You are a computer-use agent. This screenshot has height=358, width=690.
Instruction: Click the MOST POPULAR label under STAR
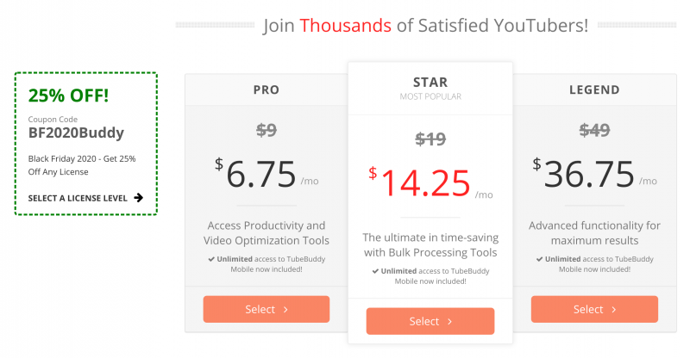[430, 97]
